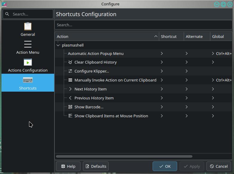This screenshot has width=234, height=174.
Task: Expand Global shortcut for Automatic Action Popup Menu
Action: click(213, 53)
